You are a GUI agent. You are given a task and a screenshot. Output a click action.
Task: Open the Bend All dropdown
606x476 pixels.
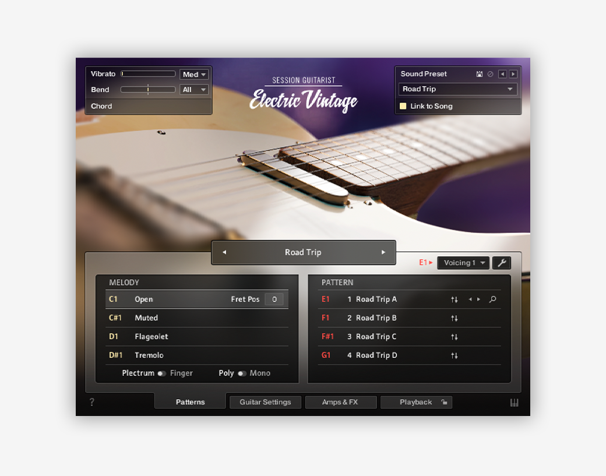(x=194, y=90)
